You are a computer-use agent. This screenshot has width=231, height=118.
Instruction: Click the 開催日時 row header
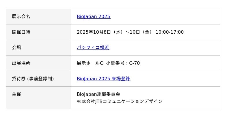[x=21, y=32]
